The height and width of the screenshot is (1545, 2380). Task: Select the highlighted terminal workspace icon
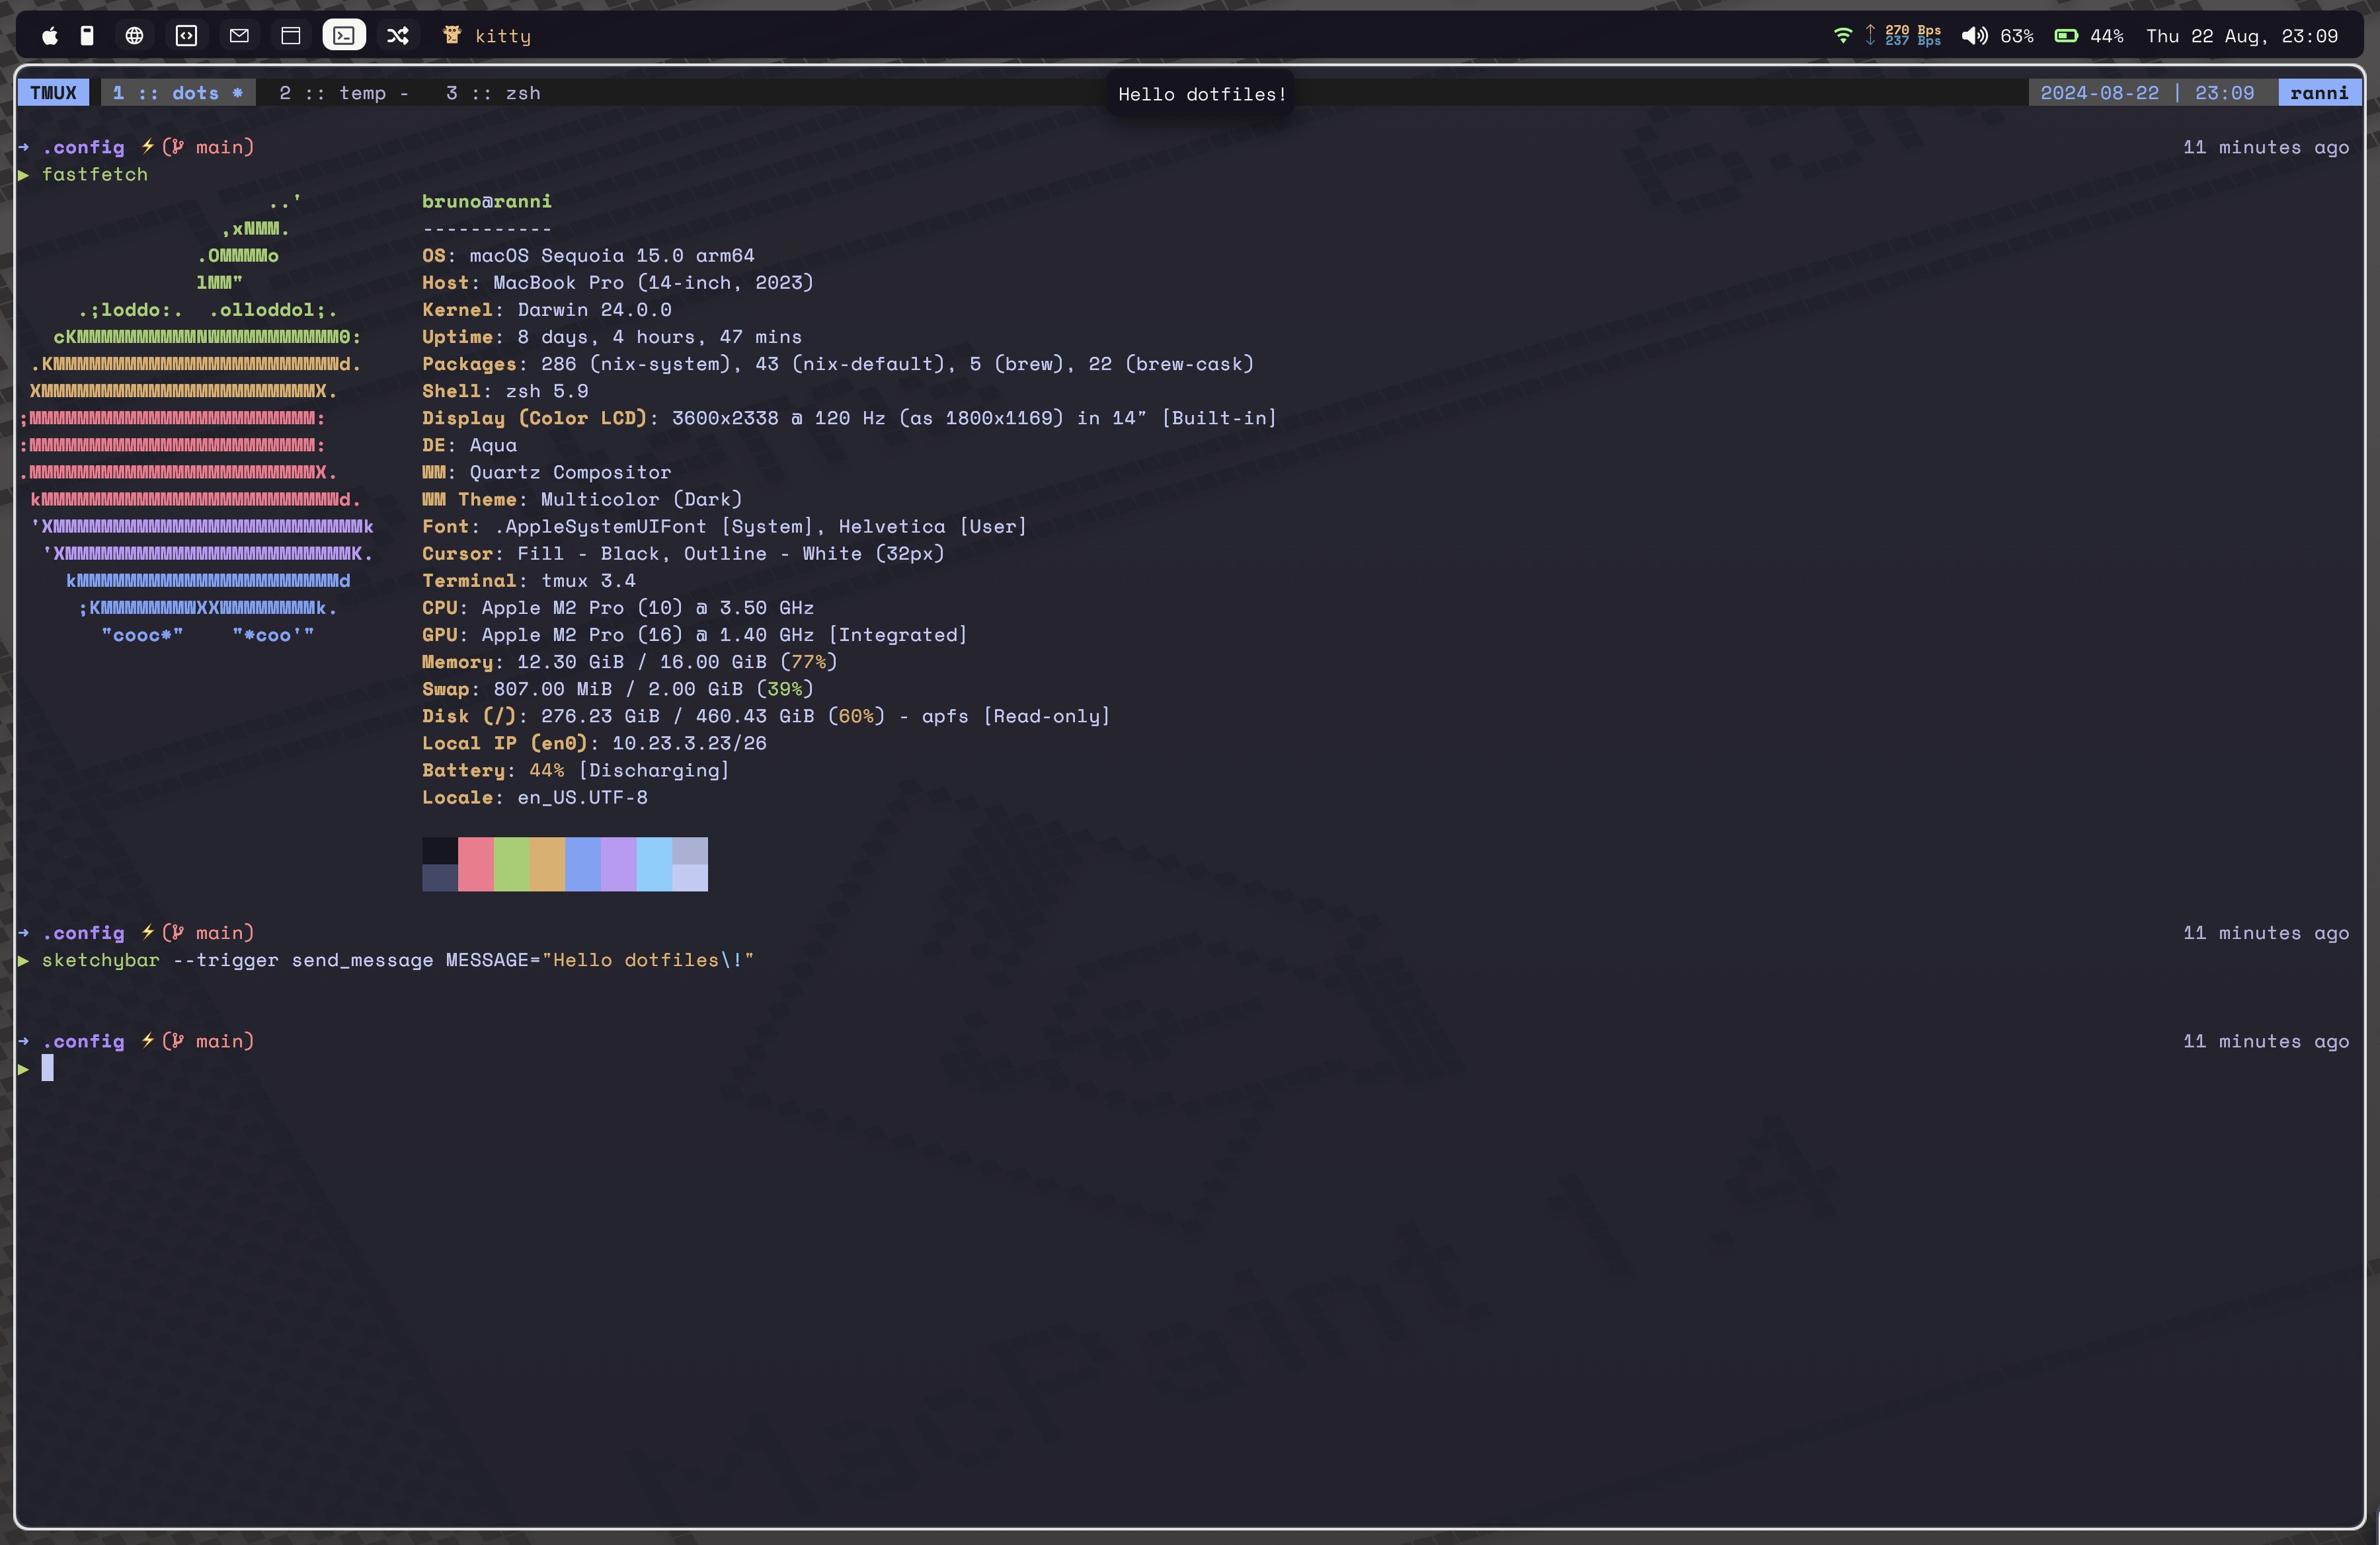click(344, 36)
